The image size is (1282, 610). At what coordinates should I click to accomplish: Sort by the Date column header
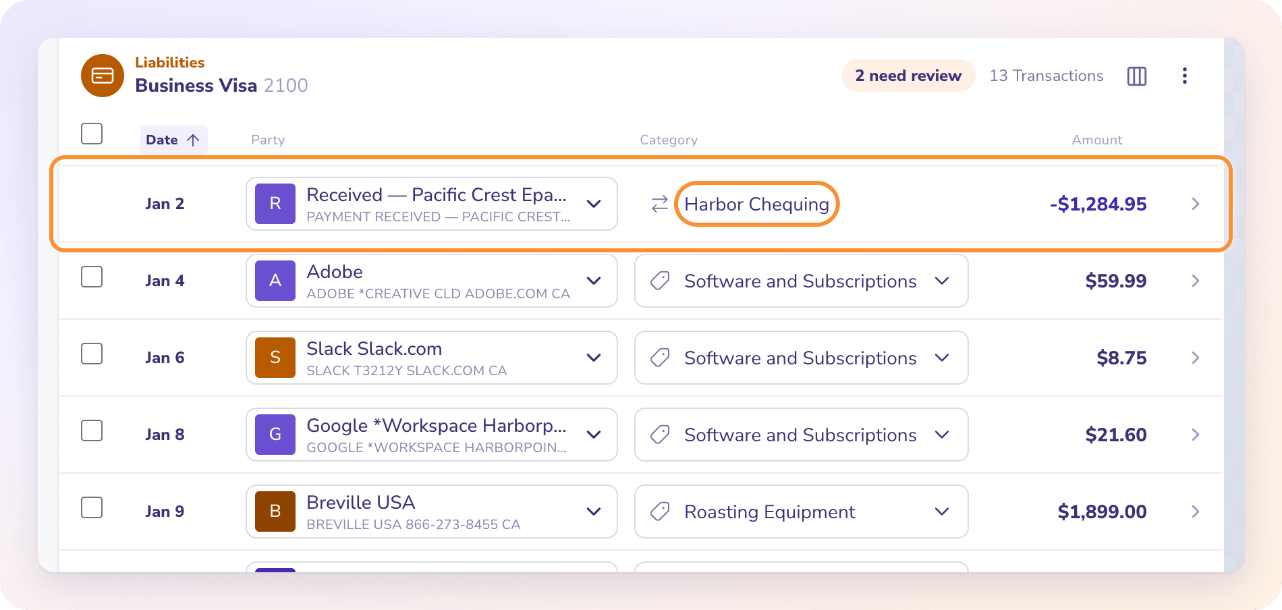(x=173, y=140)
